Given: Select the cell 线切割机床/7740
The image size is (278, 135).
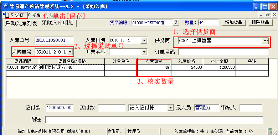Looking at the screenshot, I should pos(72,67).
